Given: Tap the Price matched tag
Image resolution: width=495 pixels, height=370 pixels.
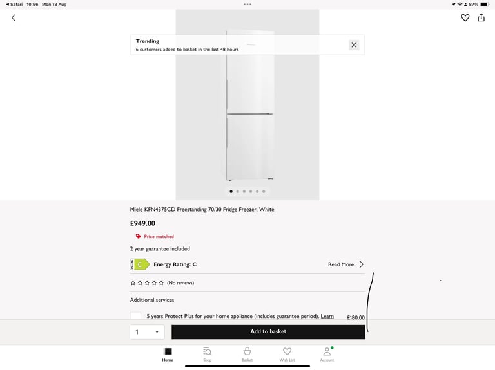Looking at the screenshot, I should coord(155,236).
